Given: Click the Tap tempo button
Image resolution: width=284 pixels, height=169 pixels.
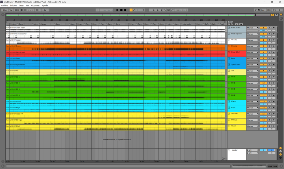Looking at the screenshot, I should 11,10.
